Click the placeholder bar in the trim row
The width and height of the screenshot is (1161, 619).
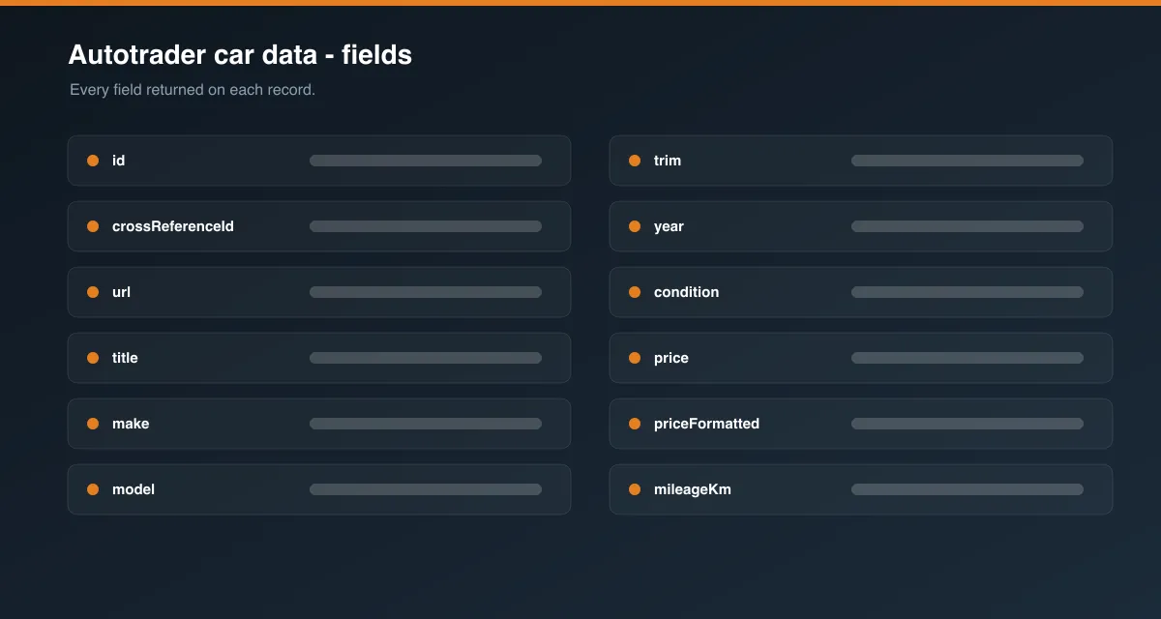[x=967, y=161]
